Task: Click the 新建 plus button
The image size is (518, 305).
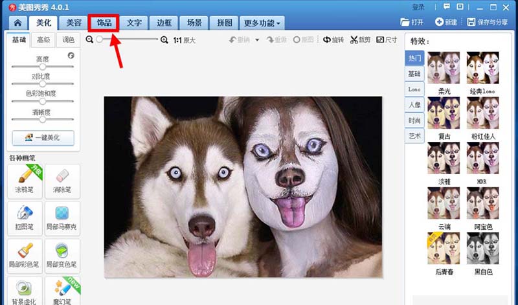Action: point(446,22)
